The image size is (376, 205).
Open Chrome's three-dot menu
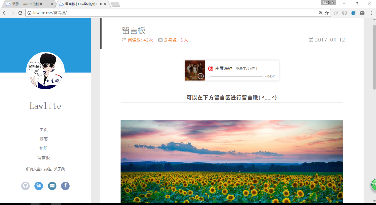371,13
